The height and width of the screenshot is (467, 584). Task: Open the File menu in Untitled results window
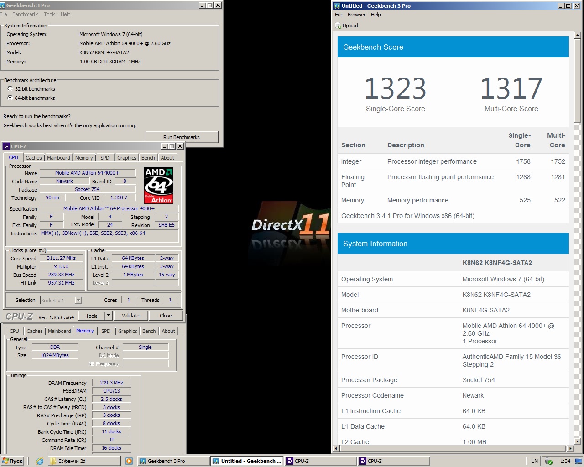tap(339, 15)
